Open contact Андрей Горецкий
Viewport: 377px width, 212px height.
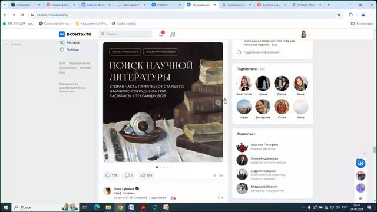point(263,171)
